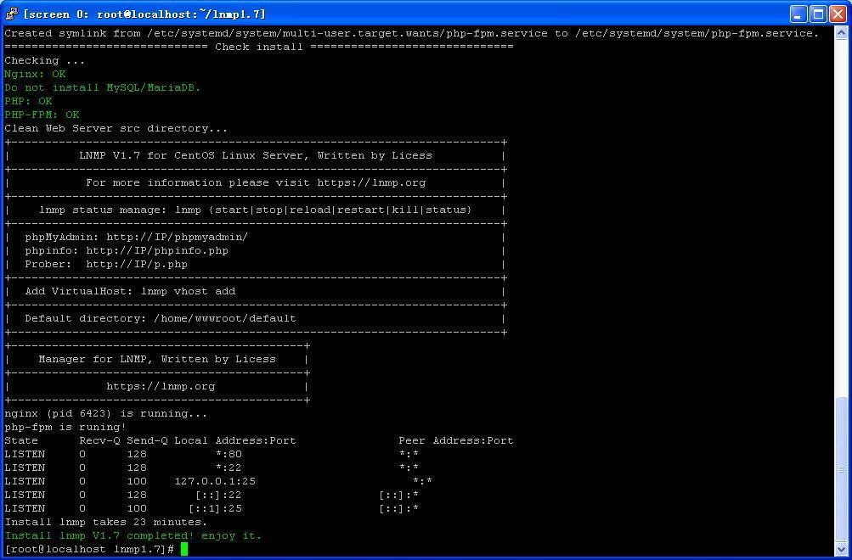The width and height of the screenshot is (852, 560).
Task: Minimize the terminal window
Action: point(798,14)
